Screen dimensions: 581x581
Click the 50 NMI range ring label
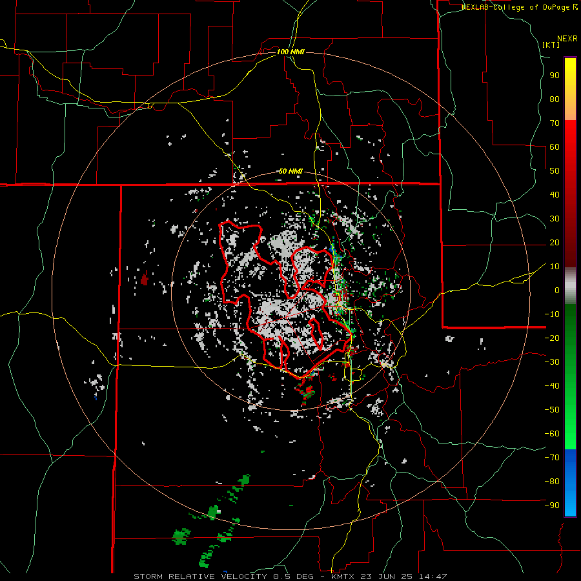(290, 171)
